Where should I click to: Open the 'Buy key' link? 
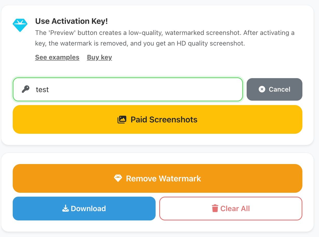tap(99, 57)
